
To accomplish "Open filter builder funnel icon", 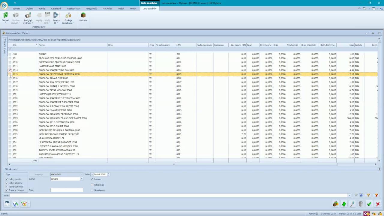I will tap(368, 196).
